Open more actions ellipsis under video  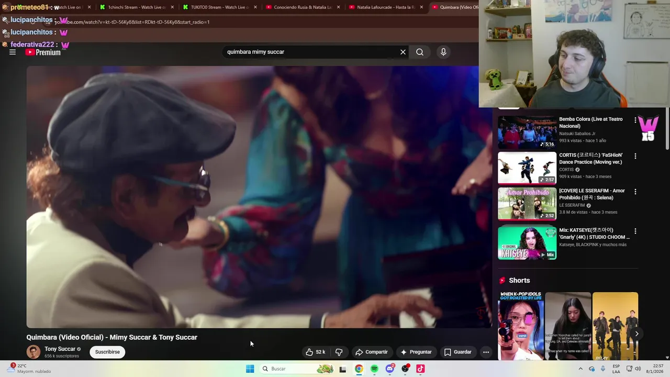coord(486,352)
